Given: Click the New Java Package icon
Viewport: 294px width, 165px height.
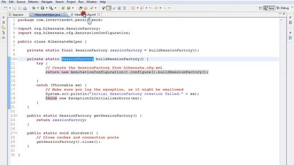Looking at the screenshot, I should 63,8.
